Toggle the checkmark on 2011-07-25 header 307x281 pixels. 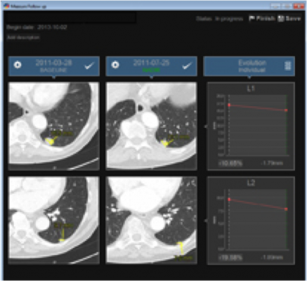coord(187,66)
